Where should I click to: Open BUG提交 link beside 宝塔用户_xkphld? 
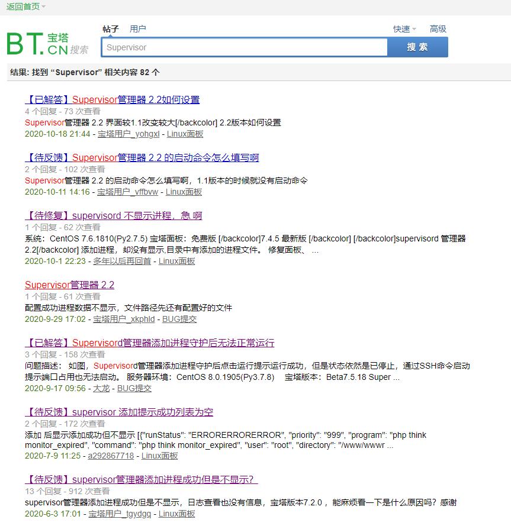pyautogui.click(x=179, y=319)
